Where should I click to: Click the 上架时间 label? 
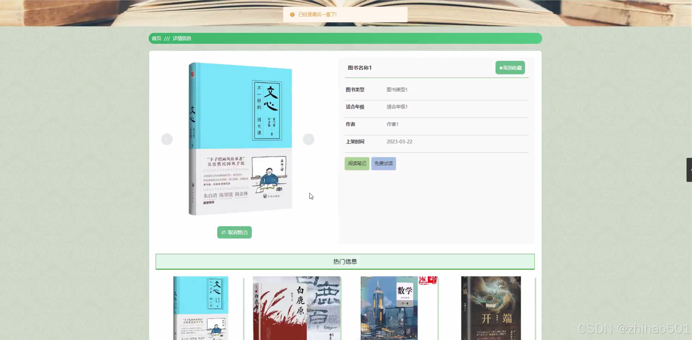[355, 142]
